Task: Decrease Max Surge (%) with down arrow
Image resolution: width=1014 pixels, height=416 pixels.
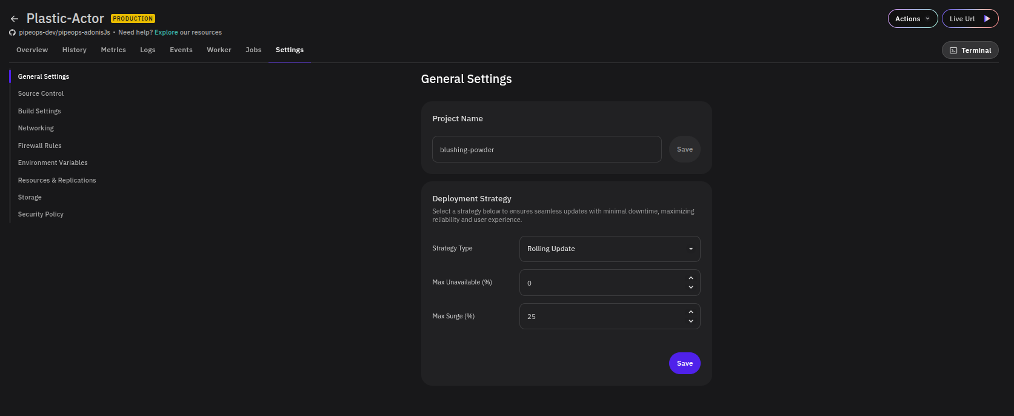Action: tap(691, 321)
